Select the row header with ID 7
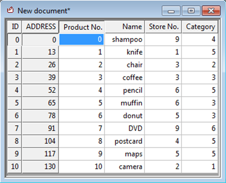 pyautogui.click(x=15, y=128)
